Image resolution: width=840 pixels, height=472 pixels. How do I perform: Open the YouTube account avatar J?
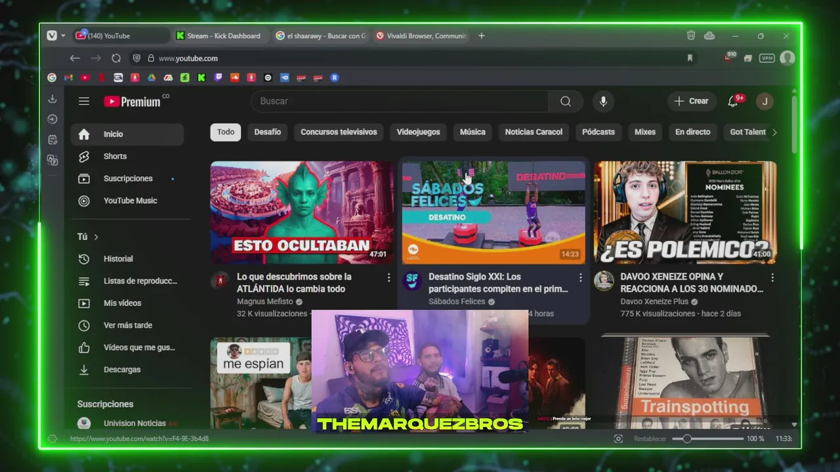coord(765,101)
